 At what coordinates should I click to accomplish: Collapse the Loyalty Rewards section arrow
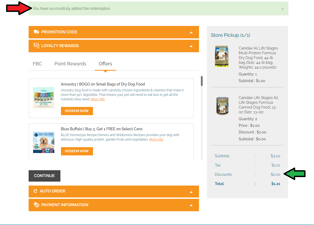(x=191, y=46)
